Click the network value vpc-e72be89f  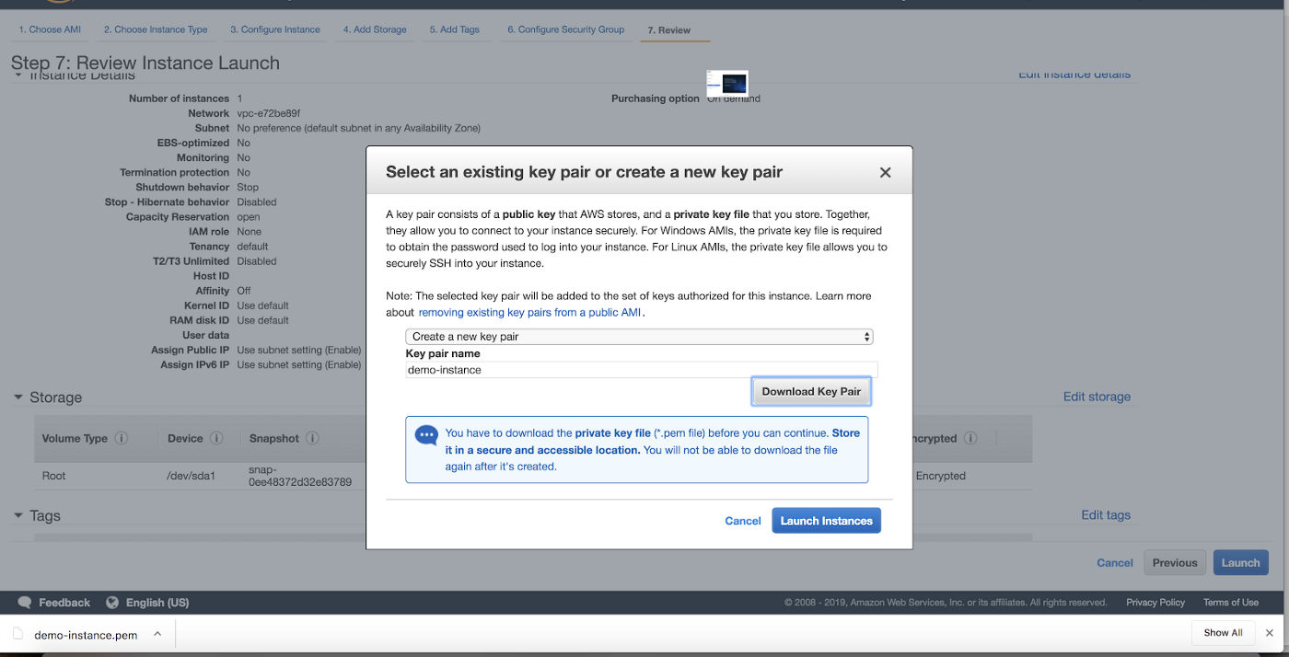[269, 113]
